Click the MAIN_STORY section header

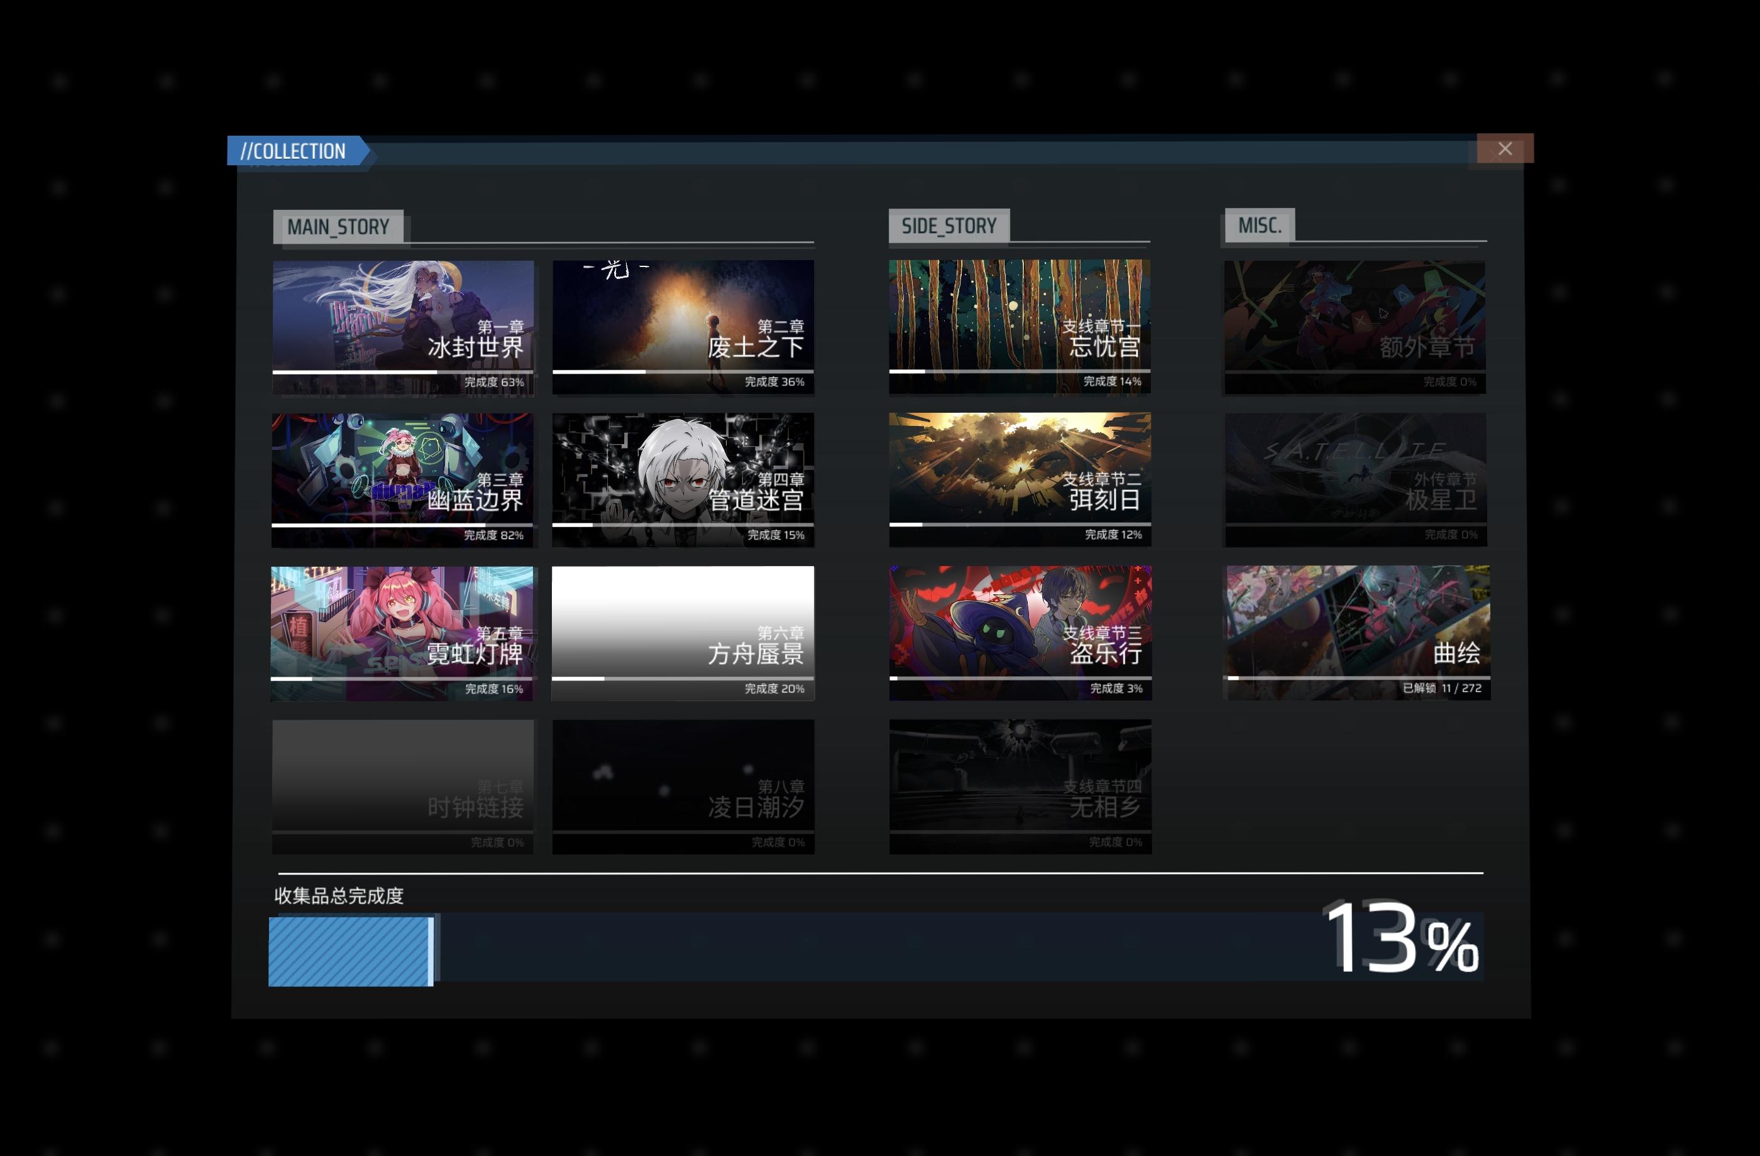tap(338, 227)
